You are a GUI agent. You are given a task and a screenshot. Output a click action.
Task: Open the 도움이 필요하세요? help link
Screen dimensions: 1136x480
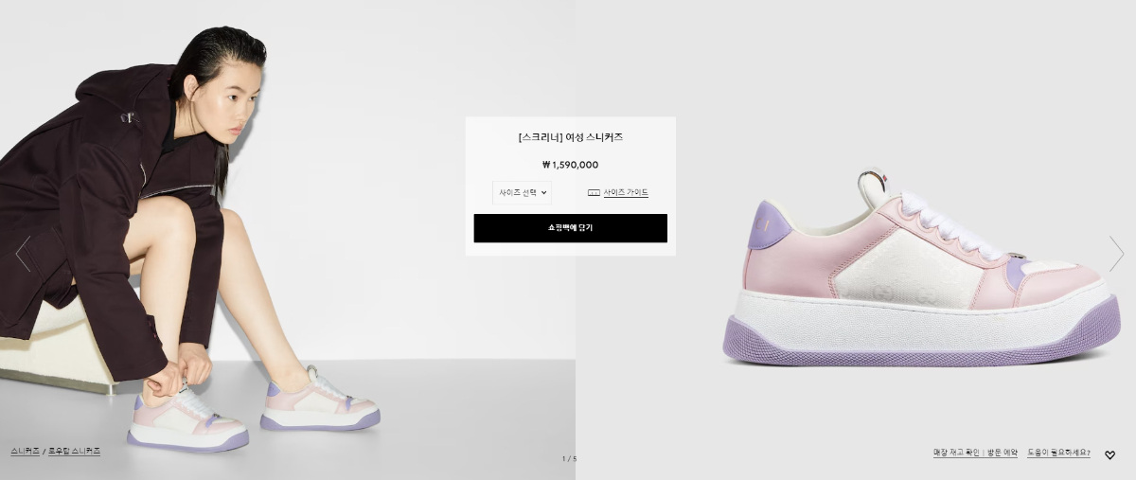[1058, 453]
